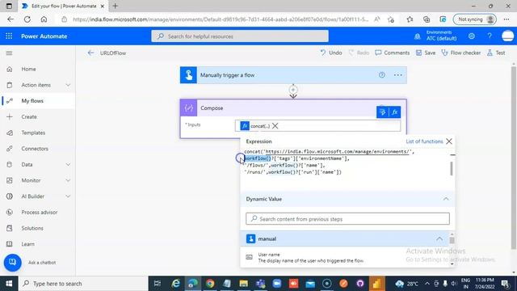Open help on Manually trigger a flow

click(382, 75)
